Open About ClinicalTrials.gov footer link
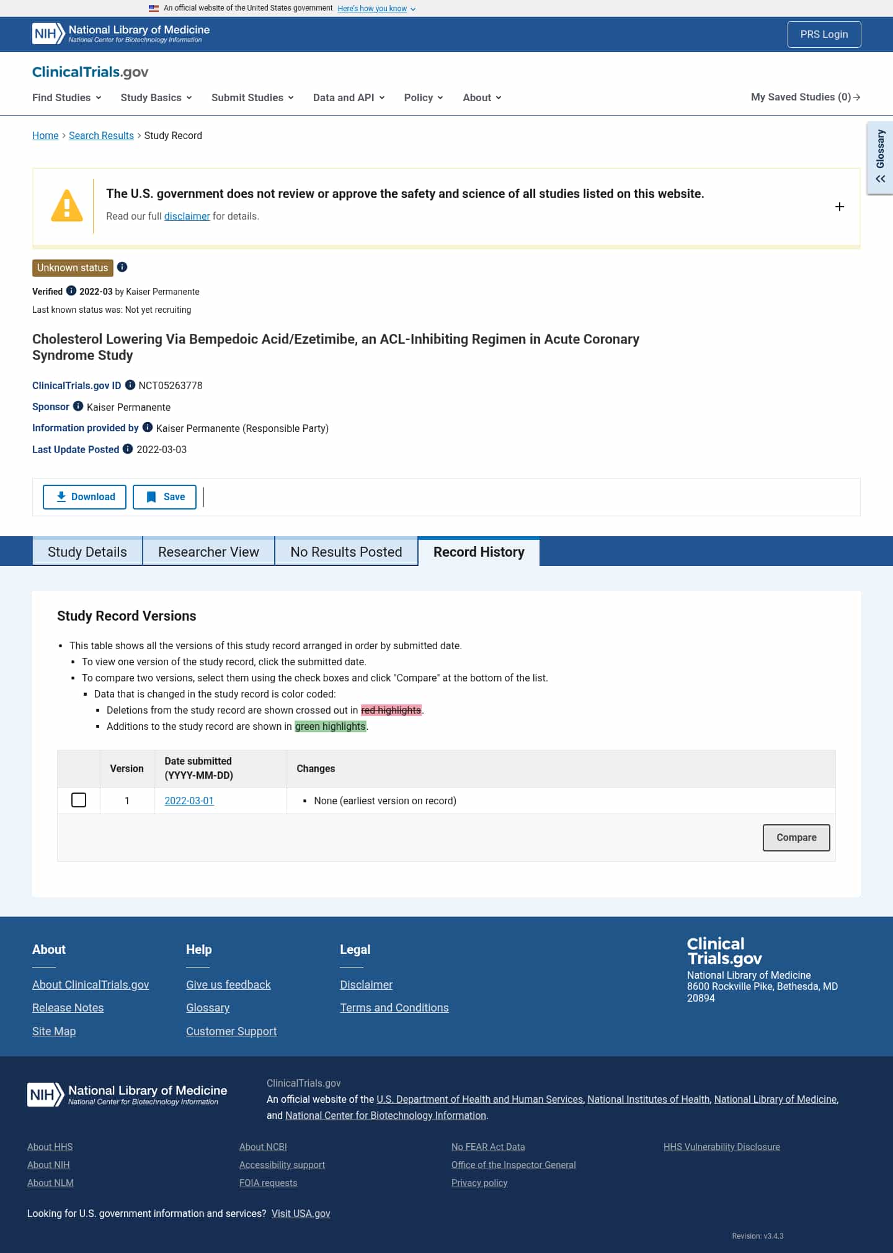Viewport: 893px width, 1253px height. pyautogui.click(x=91, y=984)
